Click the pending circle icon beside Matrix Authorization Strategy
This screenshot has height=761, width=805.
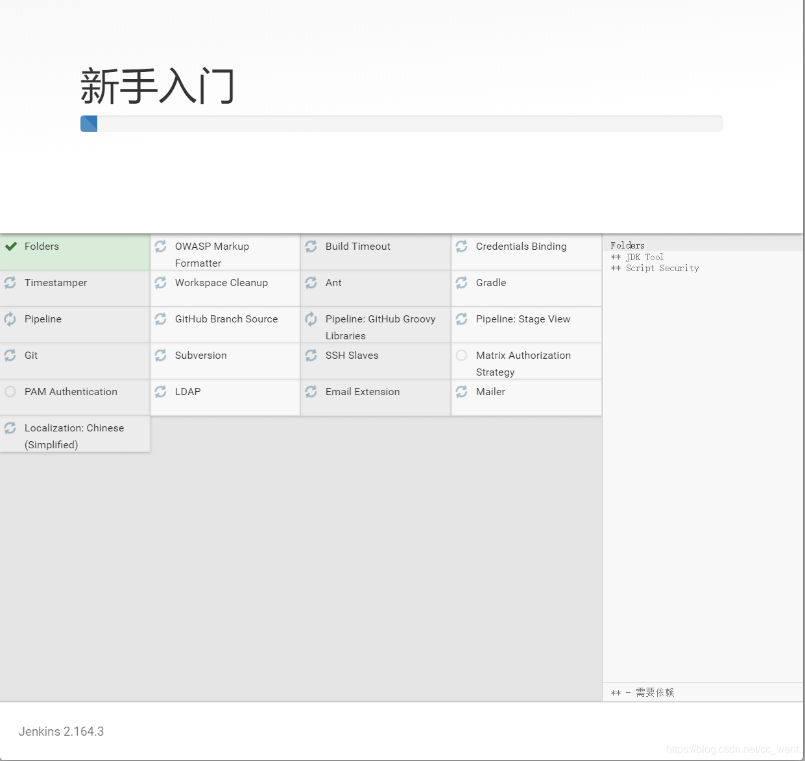pos(461,356)
